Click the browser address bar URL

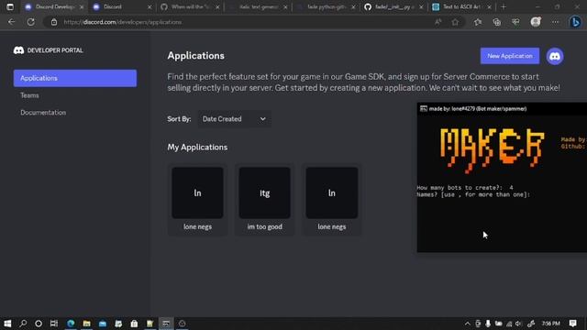(x=123, y=22)
